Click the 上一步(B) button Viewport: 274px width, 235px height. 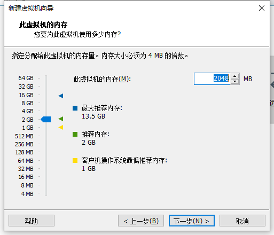point(141,221)
